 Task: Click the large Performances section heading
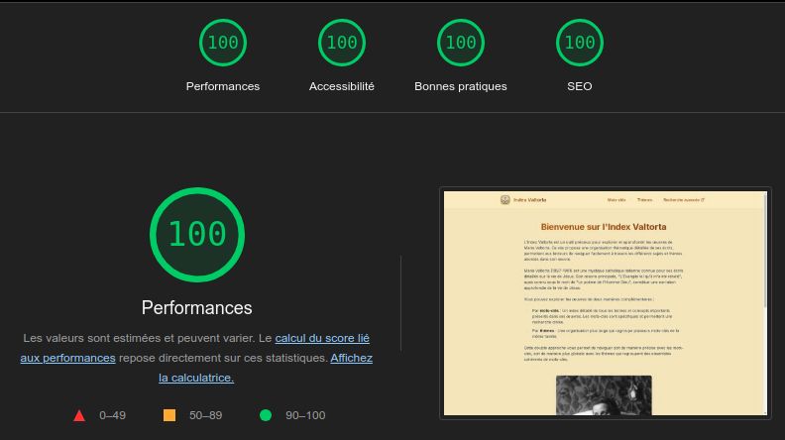click(197, 307)
